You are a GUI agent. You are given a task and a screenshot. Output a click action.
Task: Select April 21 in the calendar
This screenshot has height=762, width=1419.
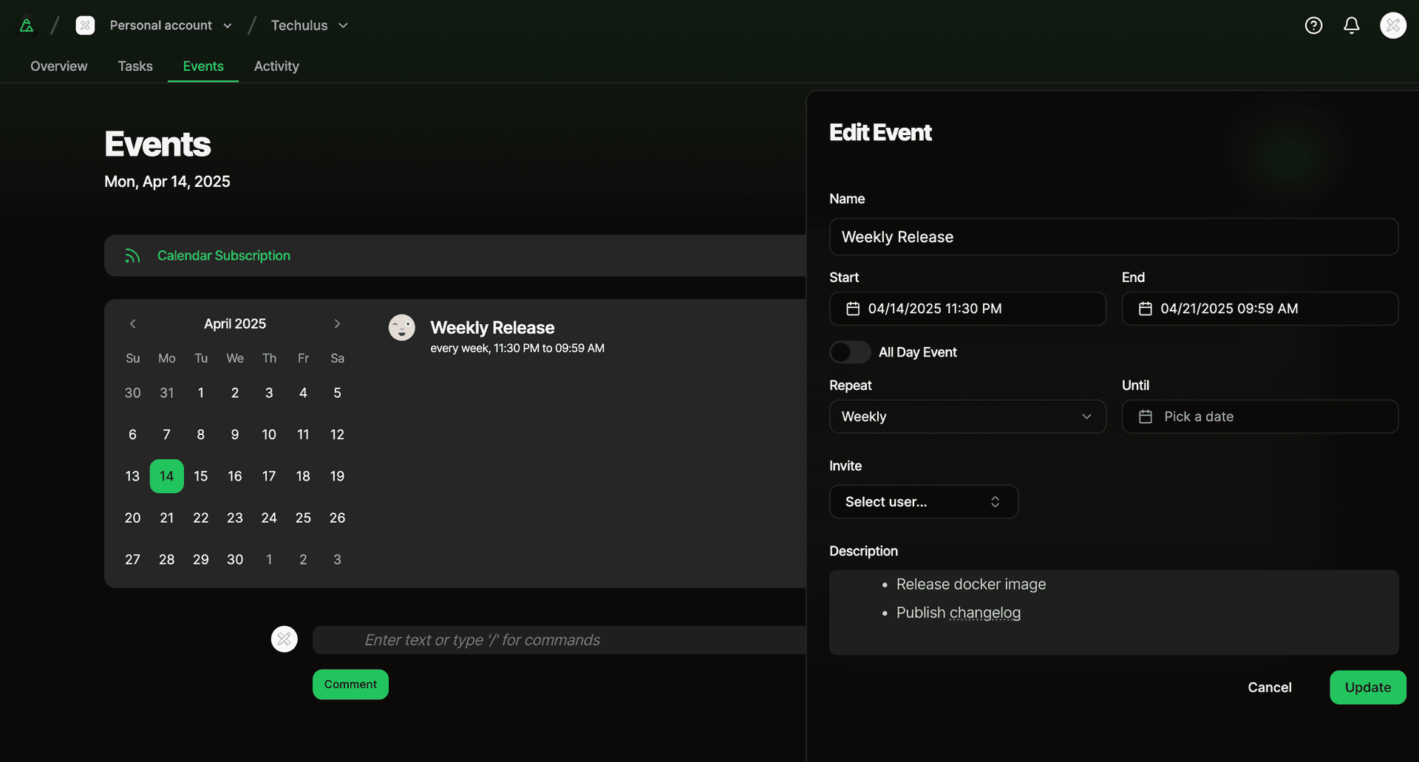click(166, 518)
